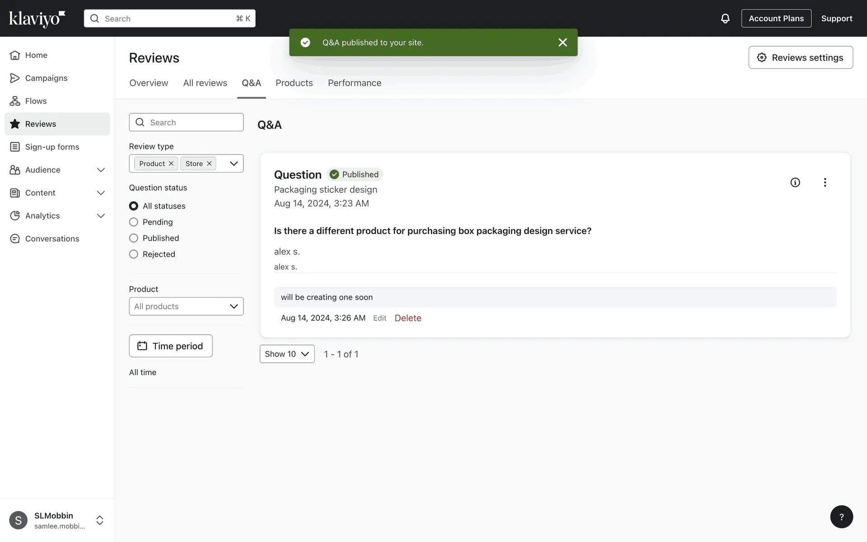Image resolution: width=867 pixels, height=542 pixels.
Task: Click the Reviews settings button
Action: [800, 57]
